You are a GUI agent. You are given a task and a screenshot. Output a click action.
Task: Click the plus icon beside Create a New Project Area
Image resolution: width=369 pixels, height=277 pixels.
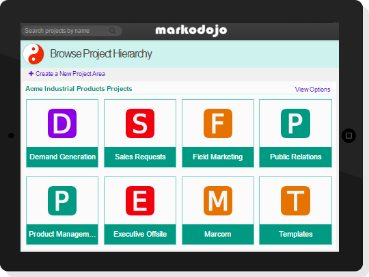[31, 73]
